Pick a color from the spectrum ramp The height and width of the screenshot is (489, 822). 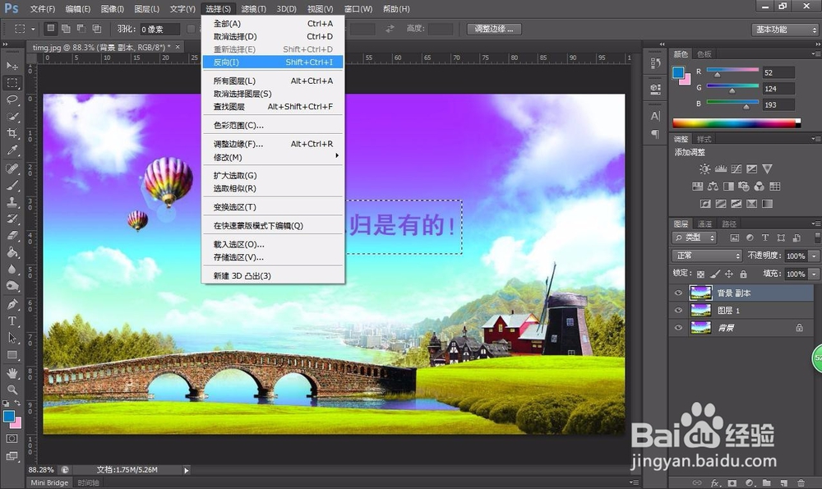pyautogui.click(x=737, y=123)
